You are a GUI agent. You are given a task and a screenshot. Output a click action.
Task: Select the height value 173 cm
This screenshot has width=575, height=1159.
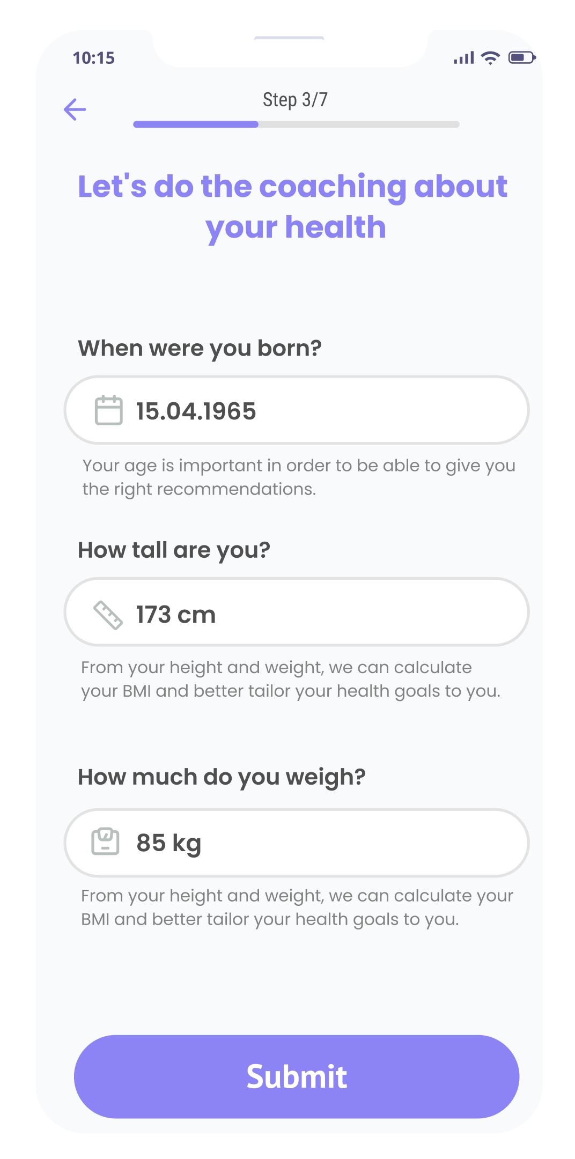(x=175, y=615)
